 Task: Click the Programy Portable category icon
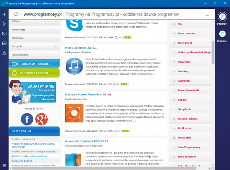[15, 64]
